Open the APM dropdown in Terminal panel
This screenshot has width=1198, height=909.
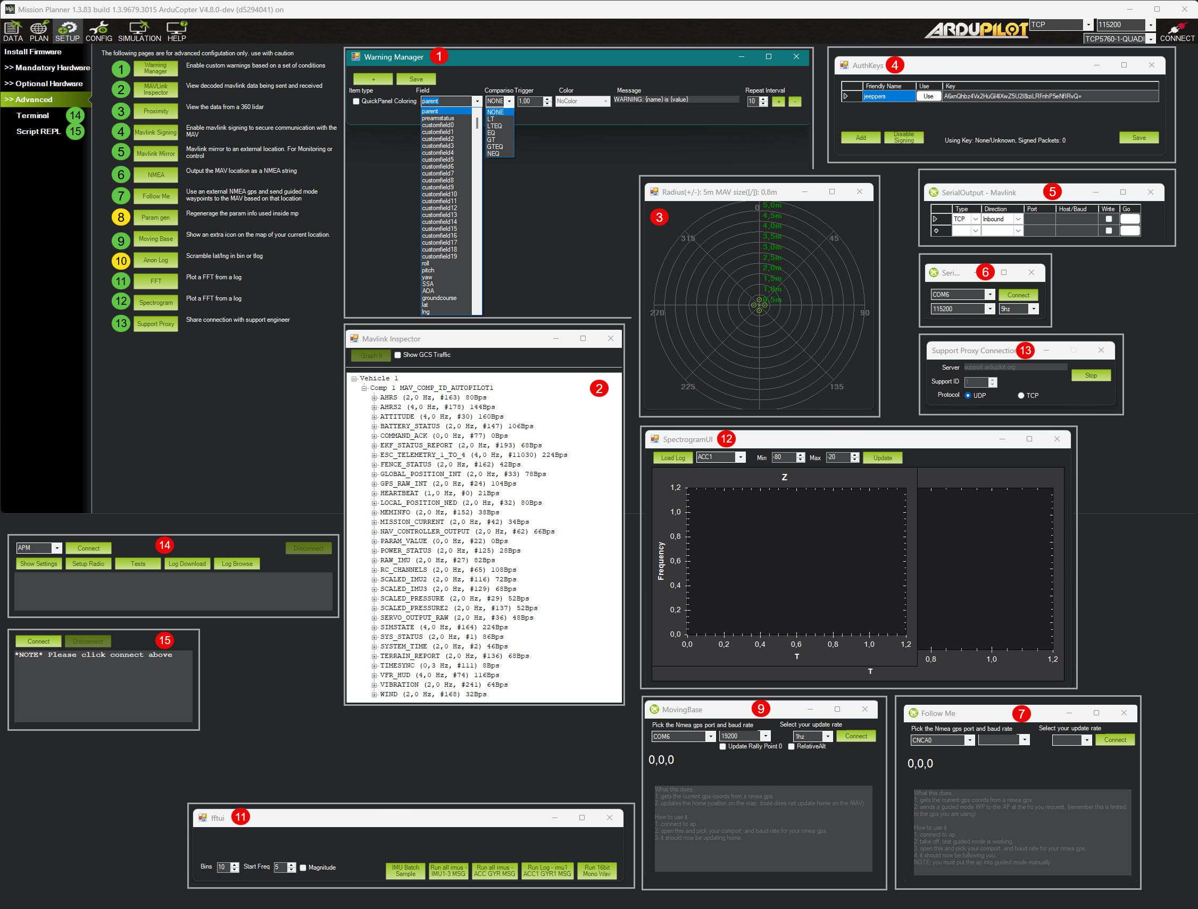[x=56, y=548]
